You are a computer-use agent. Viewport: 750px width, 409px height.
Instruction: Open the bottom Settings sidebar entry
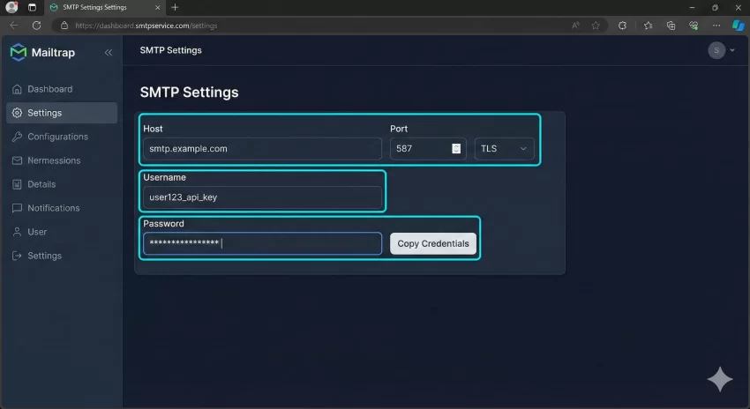[62, 256]
